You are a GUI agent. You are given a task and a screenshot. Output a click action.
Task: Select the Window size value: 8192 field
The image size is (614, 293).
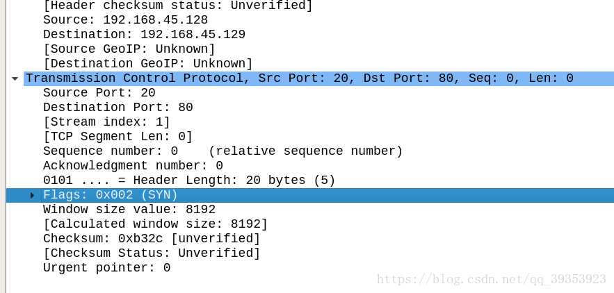129,209
